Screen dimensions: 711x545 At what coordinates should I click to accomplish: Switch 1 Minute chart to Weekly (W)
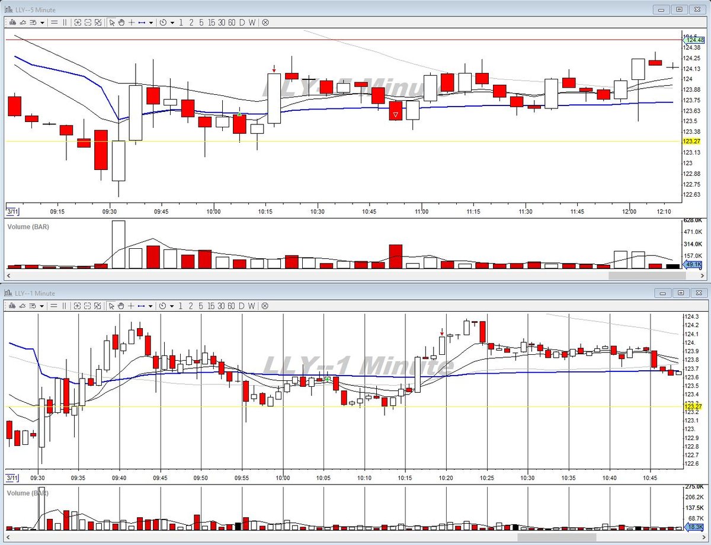(252, 306)
